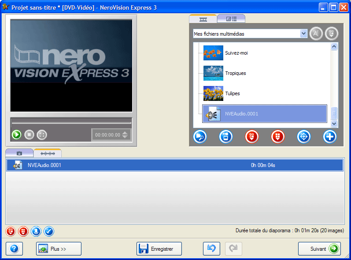Viewport: 351px width, 260px height.
Task: Stop preview playback
Action: pos(29,135)
